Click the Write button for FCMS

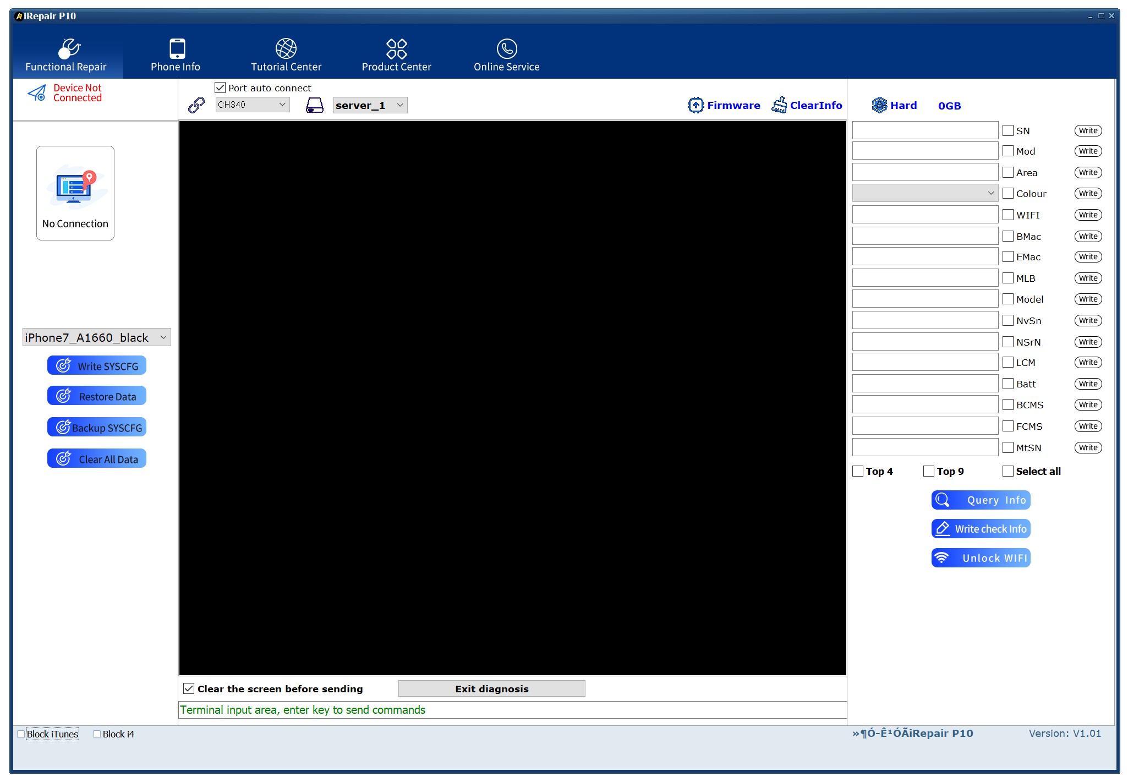click(1088, 426)
